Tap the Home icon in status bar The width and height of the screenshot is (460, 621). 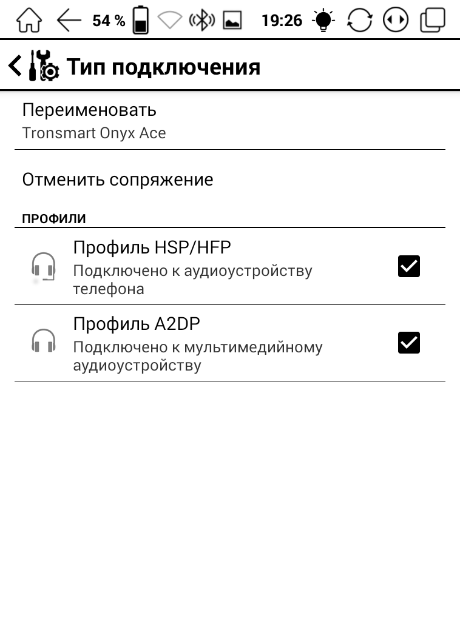(x=29, y=21)
